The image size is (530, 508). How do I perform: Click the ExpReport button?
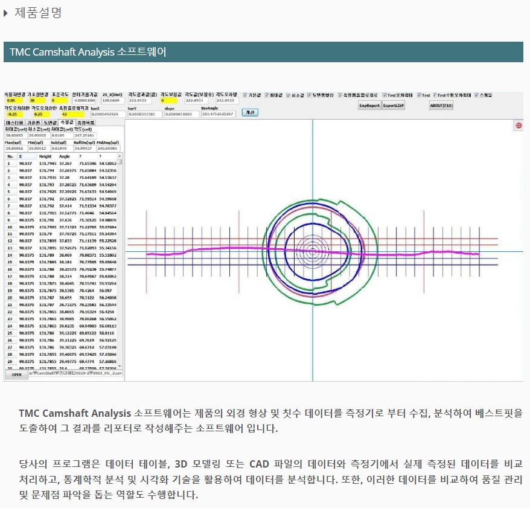coord(369,106)
